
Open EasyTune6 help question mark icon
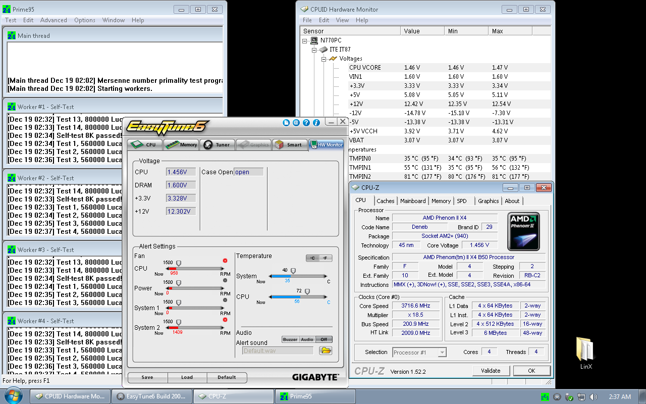click(306, 122)
